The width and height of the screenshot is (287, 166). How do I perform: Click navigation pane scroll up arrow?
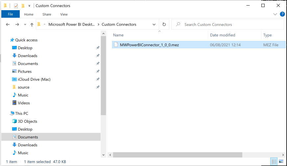coord(104,33)
